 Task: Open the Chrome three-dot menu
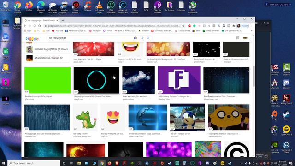click(252, 26)
